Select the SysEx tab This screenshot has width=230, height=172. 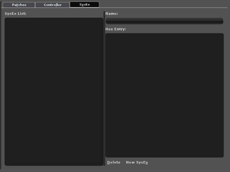pyautogui.click(x=84, y=4)
